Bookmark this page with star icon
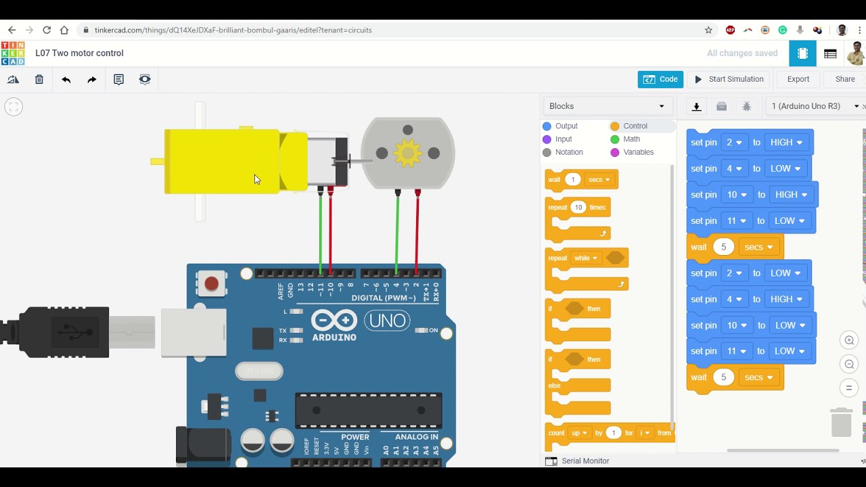 [708, 30]
